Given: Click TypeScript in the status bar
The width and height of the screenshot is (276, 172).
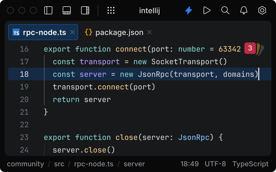Looking at the screenshot, I should [250, 164].
